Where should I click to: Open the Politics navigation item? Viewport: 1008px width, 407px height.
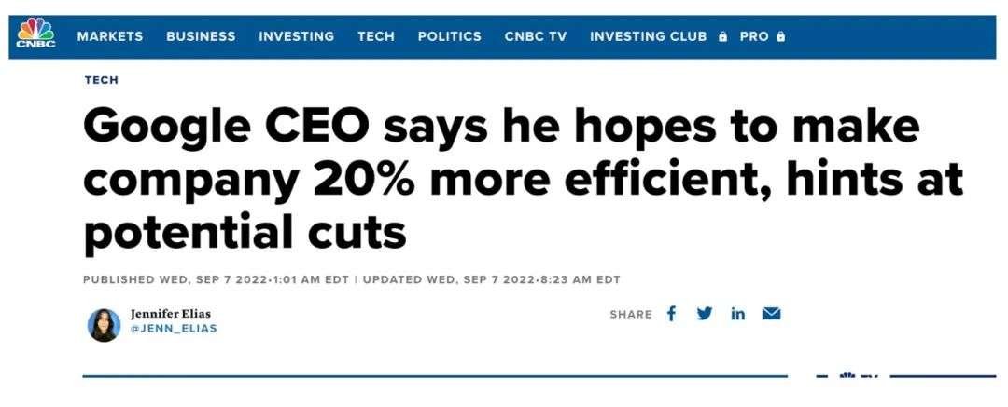449,36
